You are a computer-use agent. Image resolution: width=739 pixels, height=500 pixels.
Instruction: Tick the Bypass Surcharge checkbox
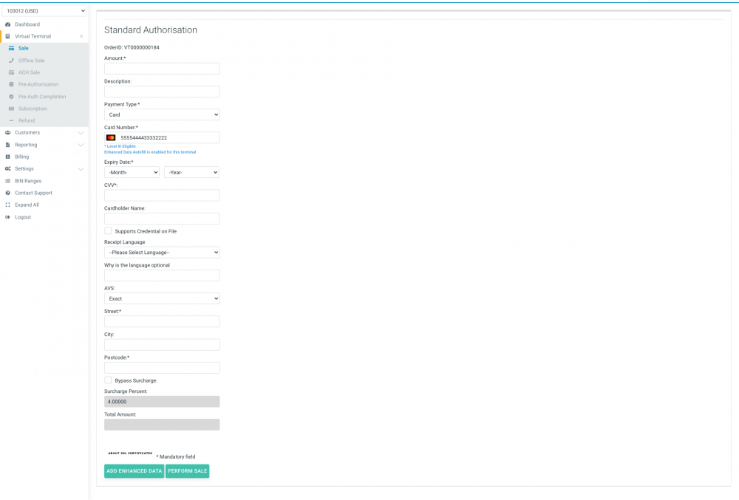point(108,380)
